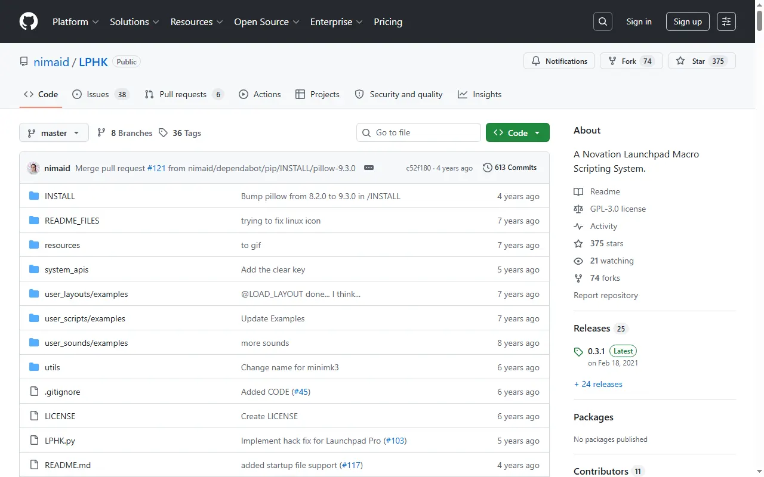Click nimaid's avatar in commit bar
Image resolution: width=764 pixels, height=477 pixels.
33,168
